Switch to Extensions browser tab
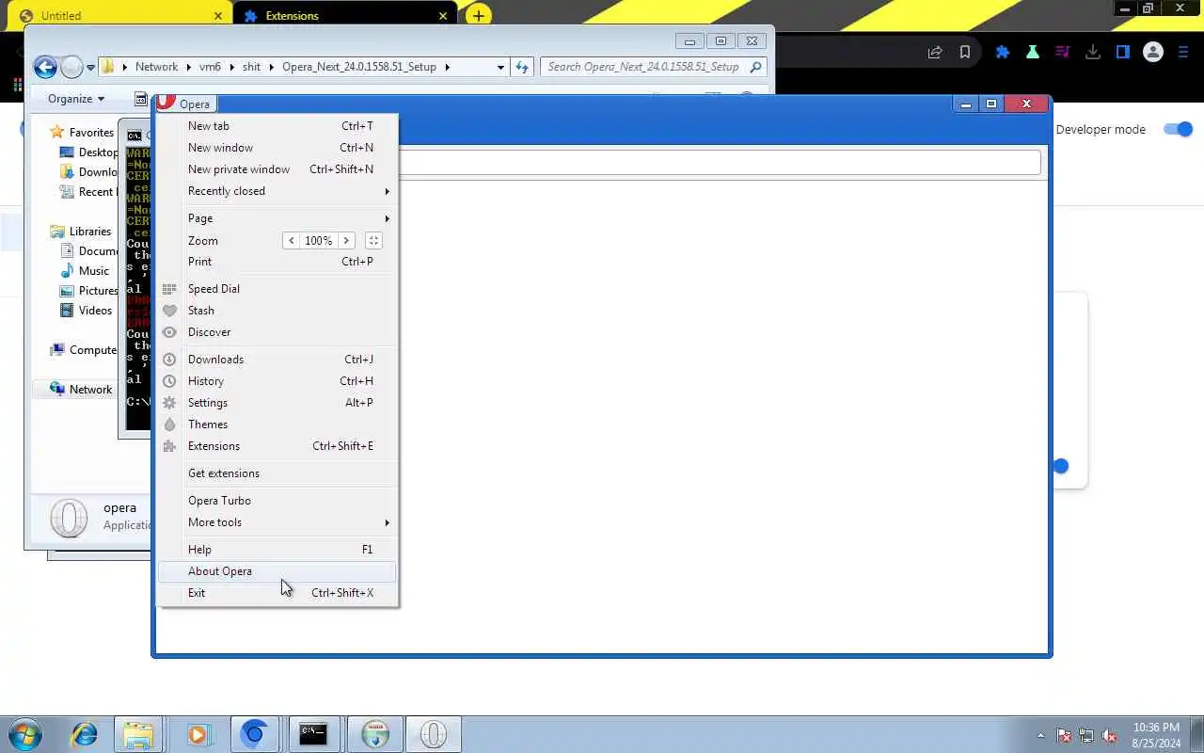This screenshot has height=753, width=1204. pos(344,15)
